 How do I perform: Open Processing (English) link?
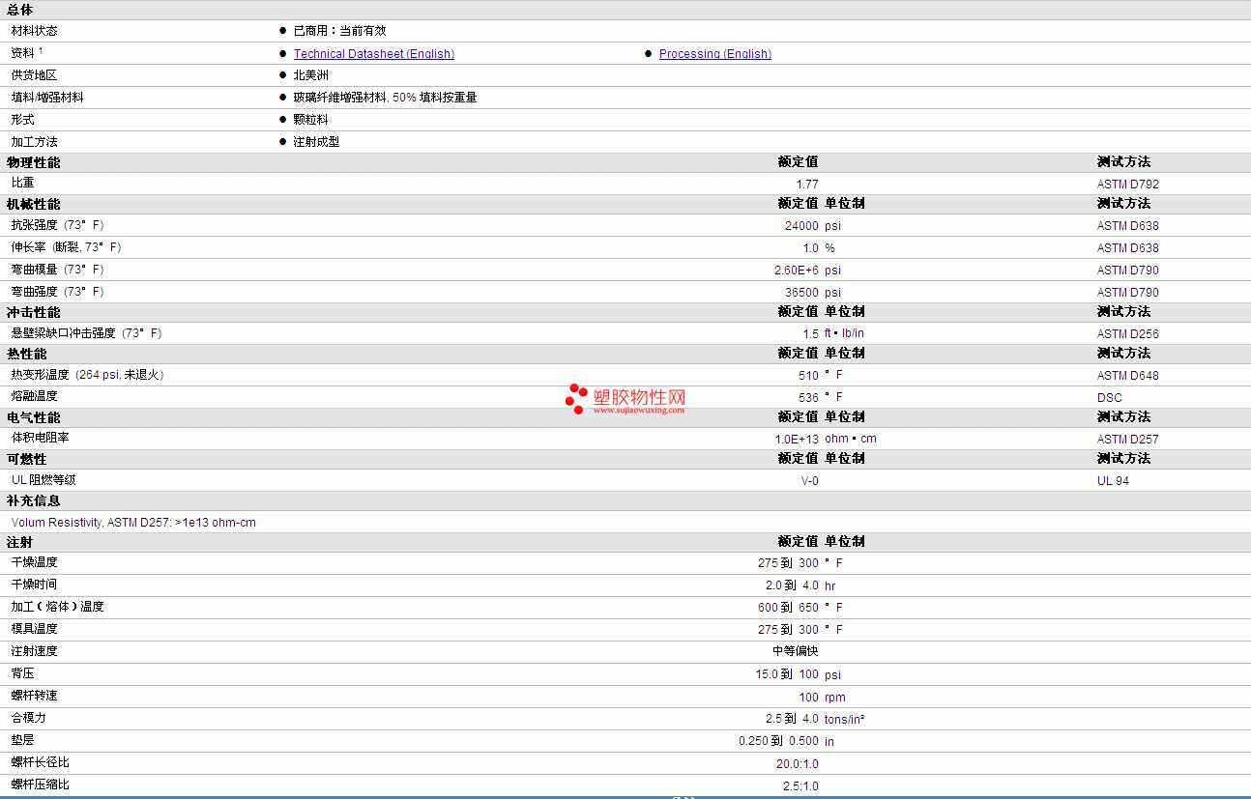(x=715, y=54)
